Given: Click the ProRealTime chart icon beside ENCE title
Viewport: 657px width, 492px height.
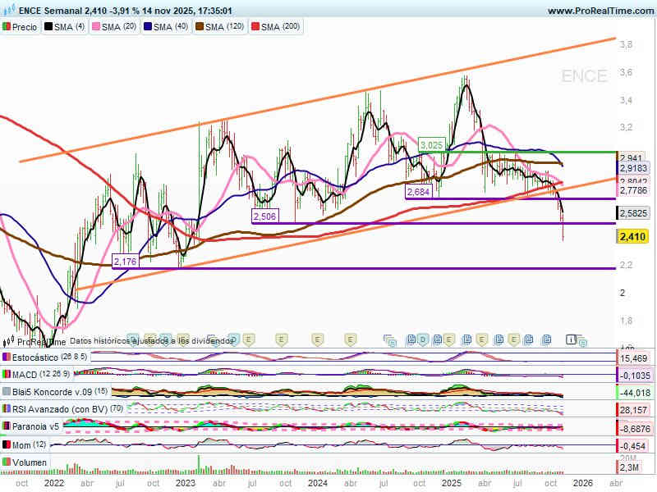Looking at the screenshot, I should (7, 11).
